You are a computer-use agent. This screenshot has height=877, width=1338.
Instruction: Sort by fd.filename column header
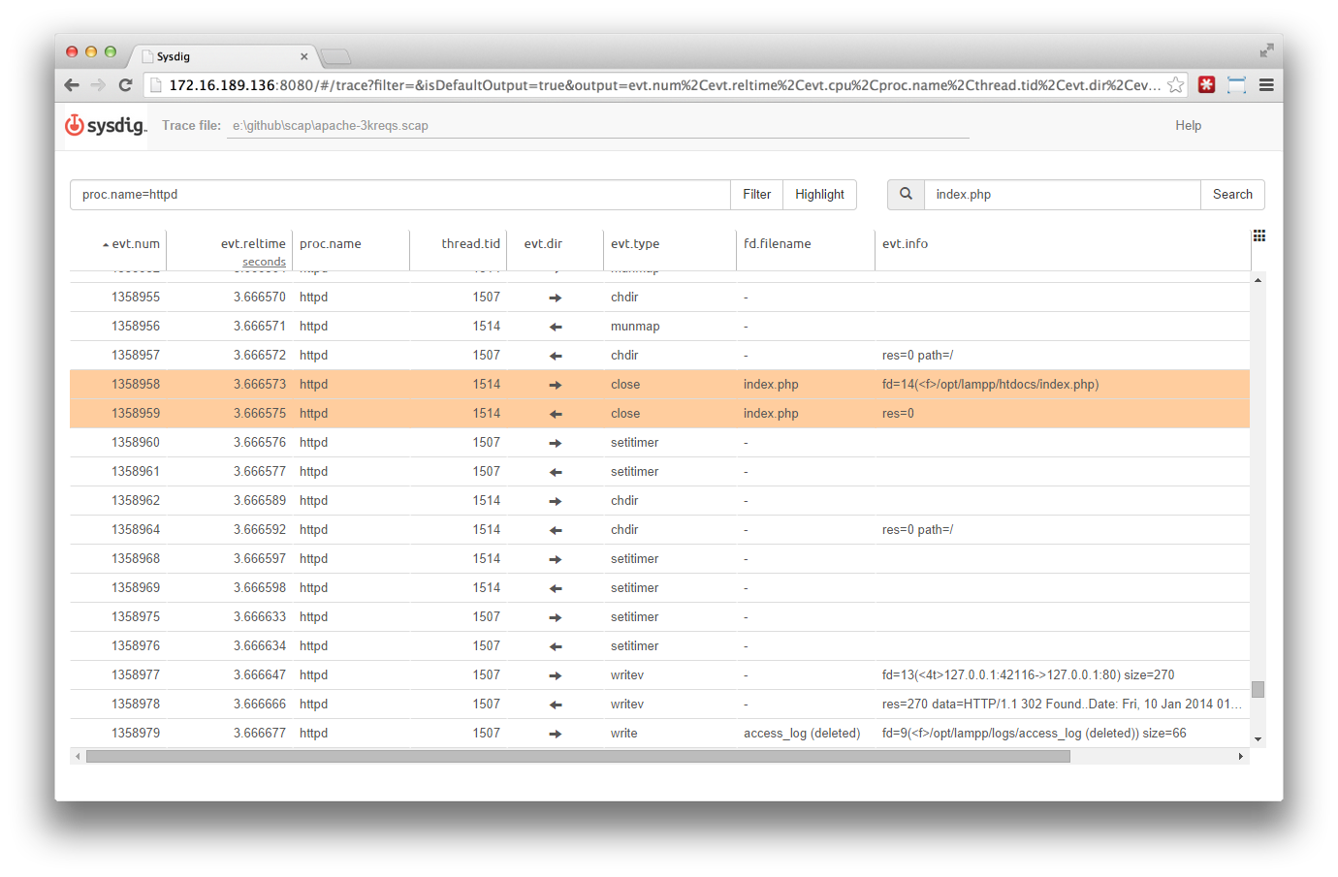[778, 243]
